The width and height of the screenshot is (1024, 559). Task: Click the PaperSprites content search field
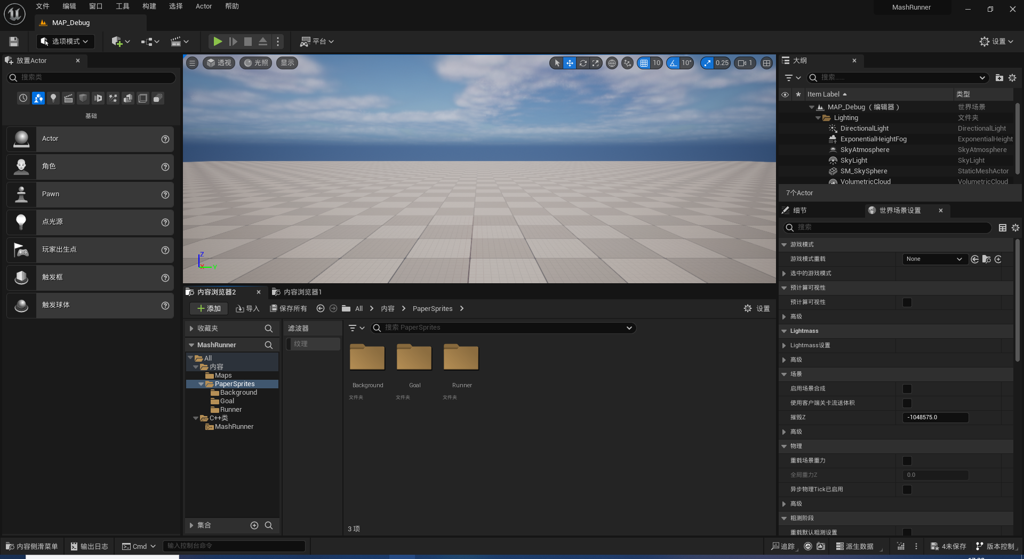click(503, 328)
